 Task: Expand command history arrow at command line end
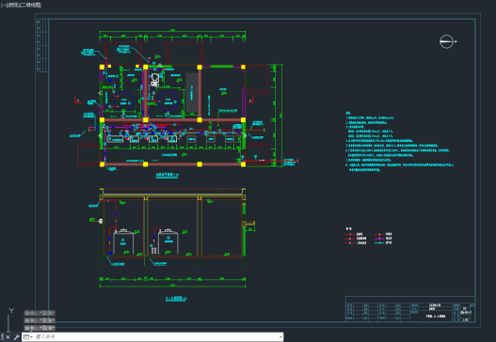[280, 337]
